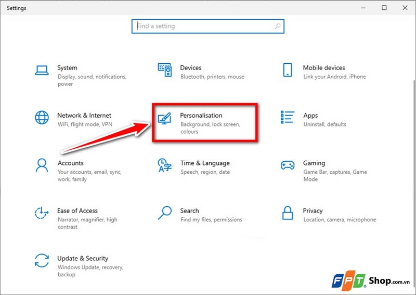Open the Network & Internet globe icon
The height and width of the screenshot is (295, 416).
pos(42,118)
